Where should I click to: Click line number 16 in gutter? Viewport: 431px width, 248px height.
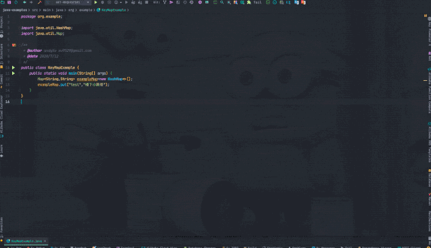pos(7,102)
